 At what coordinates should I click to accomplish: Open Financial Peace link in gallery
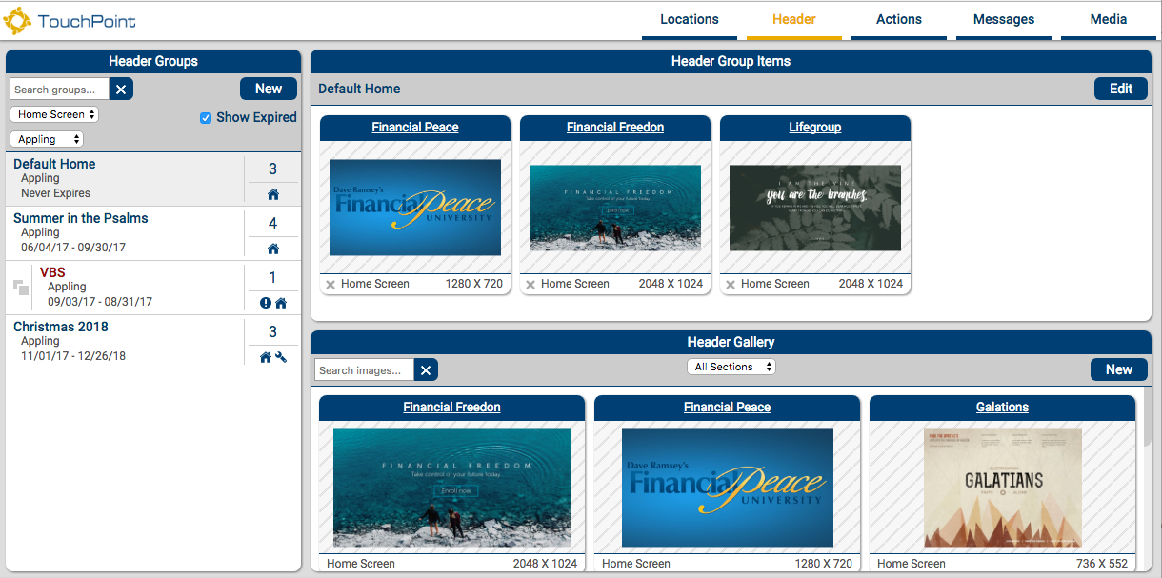[x=727, y=408]
